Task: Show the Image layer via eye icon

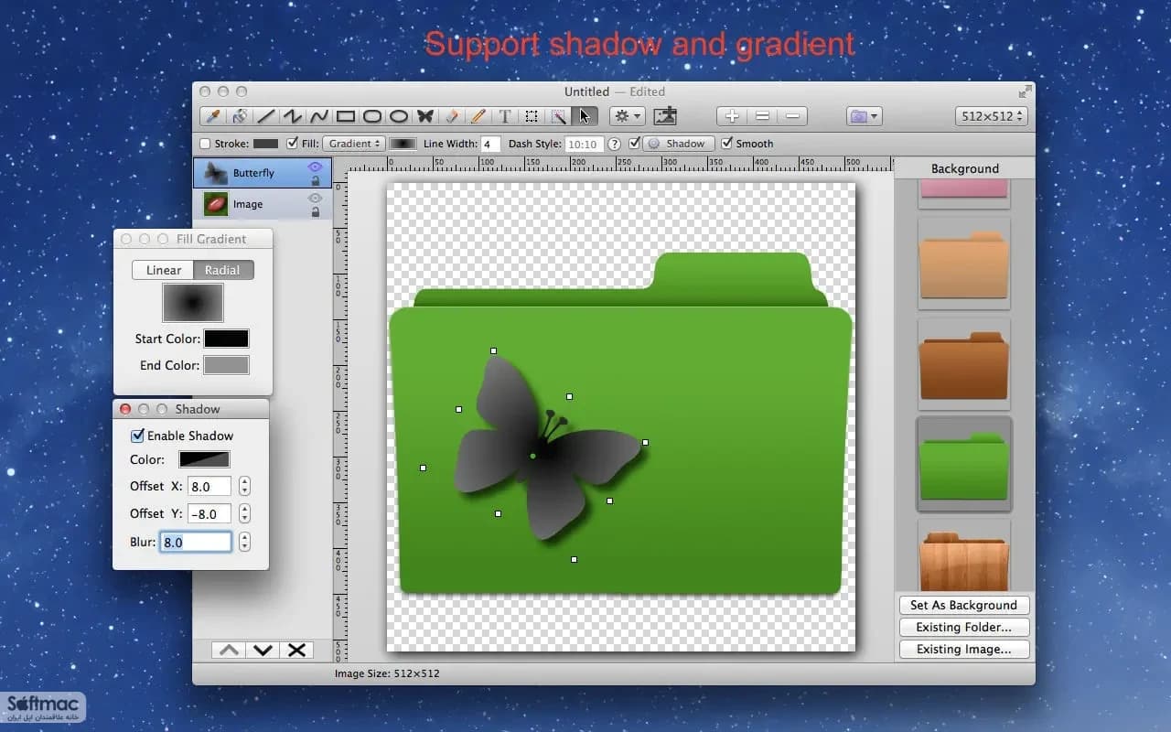Action: (x=316, y=198)
